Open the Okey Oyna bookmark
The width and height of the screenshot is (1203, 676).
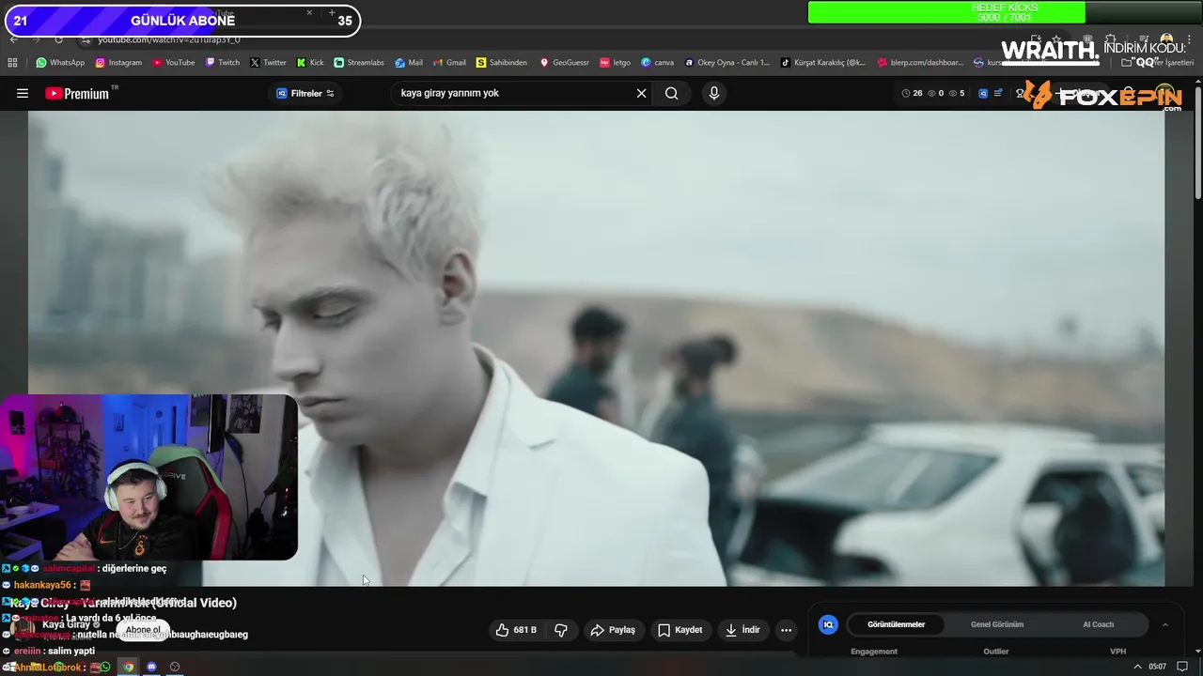pos(726,63)
